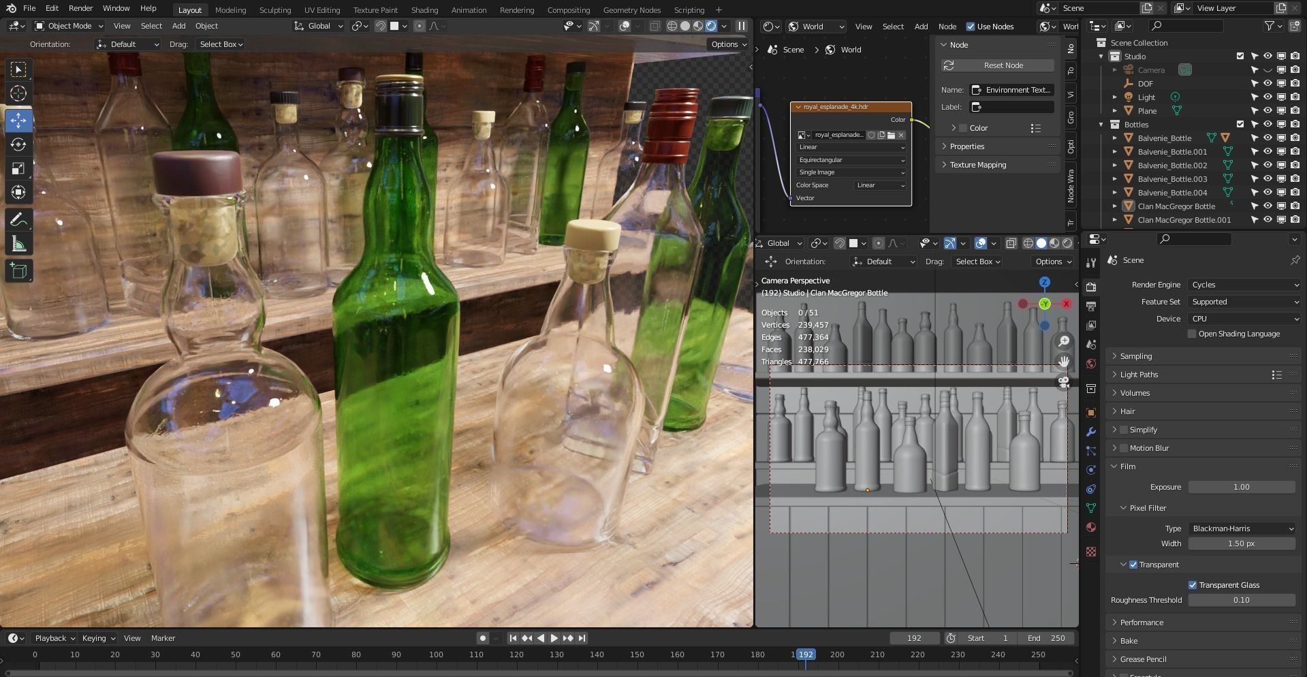Image resolution: width=1307 pixels, height=677 pixels.
Task: Click the current frame field showing 192
Action: [914, 638]
